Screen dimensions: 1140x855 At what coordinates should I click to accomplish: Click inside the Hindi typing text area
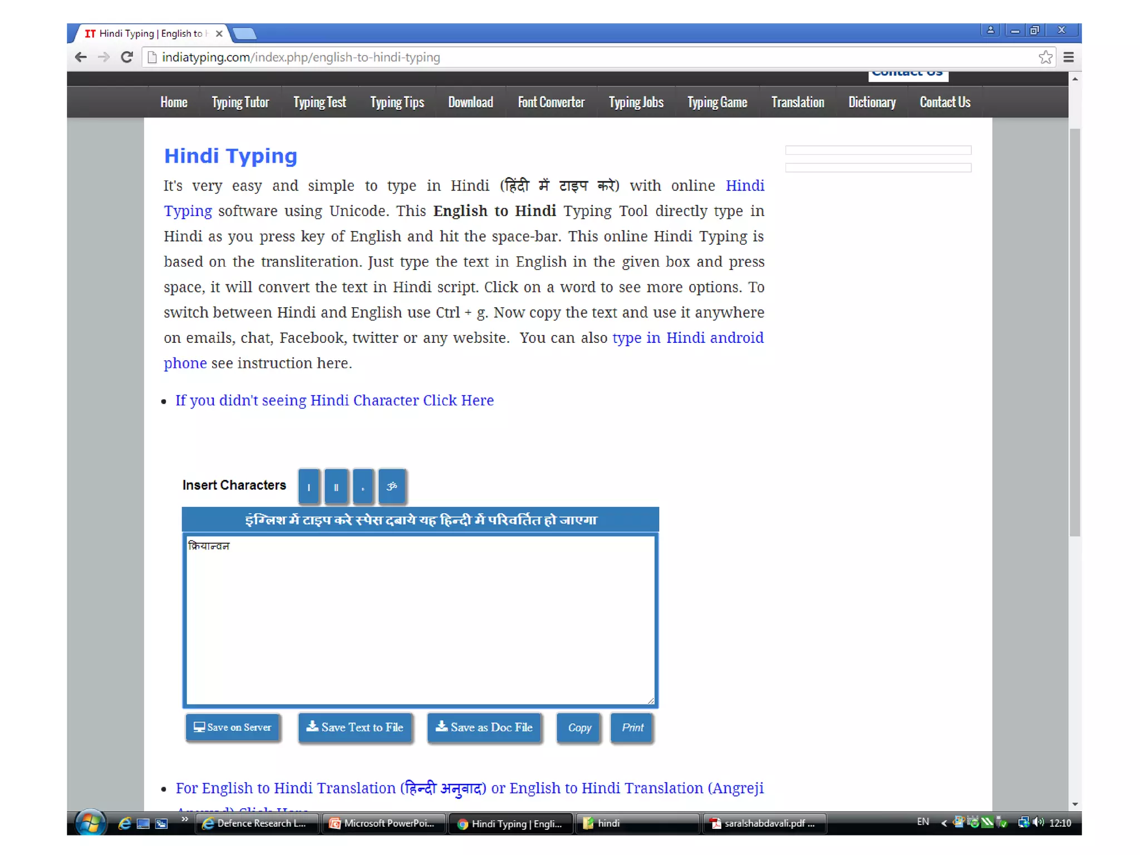tap(420, 621)
